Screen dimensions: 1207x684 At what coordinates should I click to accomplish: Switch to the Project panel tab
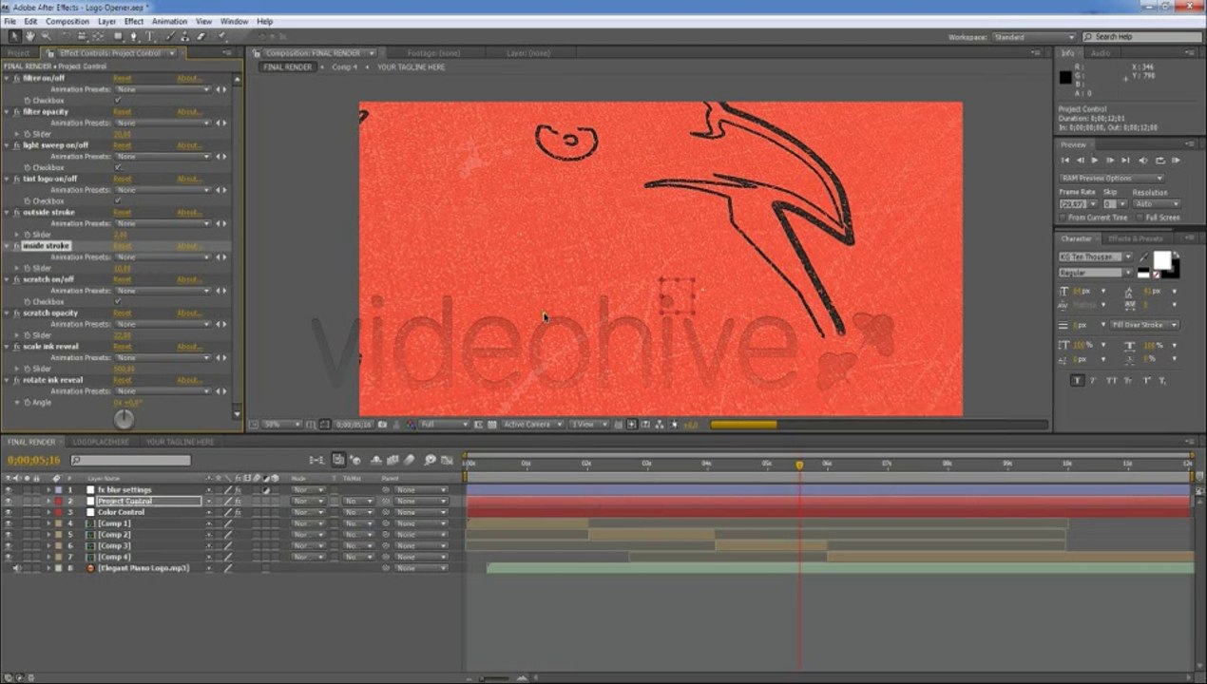point(18,53)
